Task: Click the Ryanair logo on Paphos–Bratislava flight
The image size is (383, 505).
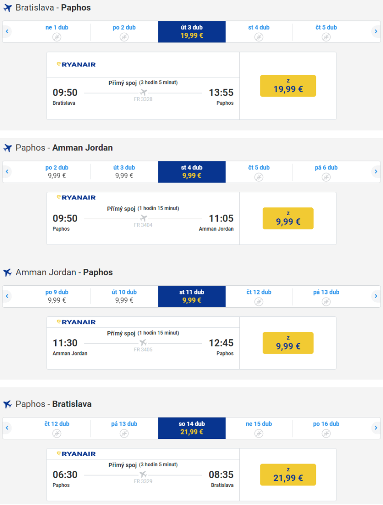Action: pyautogui.click(x=76, y=453)
